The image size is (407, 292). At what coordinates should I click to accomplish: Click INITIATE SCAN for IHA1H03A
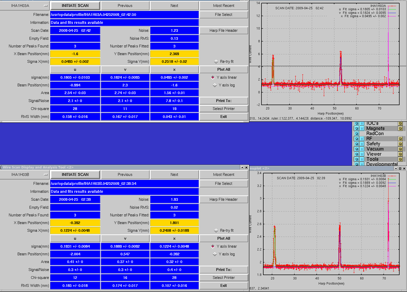[75, 6]
